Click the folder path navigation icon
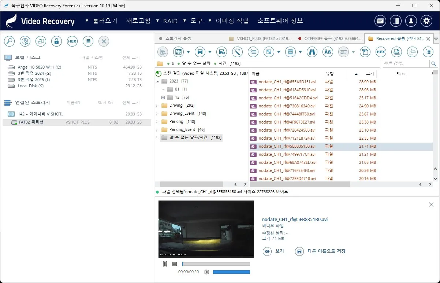This screenshot has height=283, width=440. [412, 52]
